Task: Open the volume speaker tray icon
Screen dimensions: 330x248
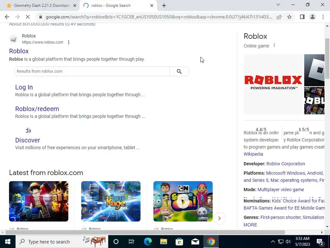Action: pos(288,242)
